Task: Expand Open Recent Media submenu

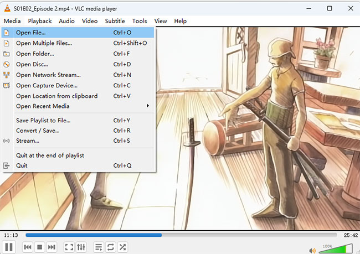Action: (x=78, y=106)
